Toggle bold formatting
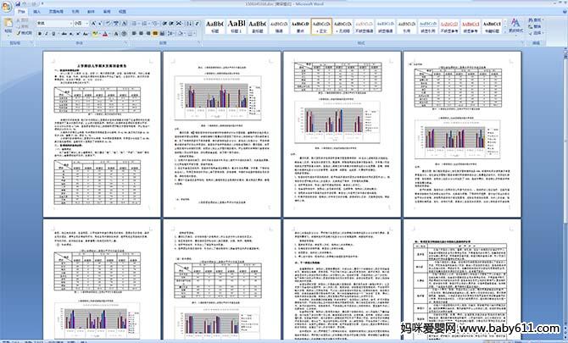 (x=40, y=34)
